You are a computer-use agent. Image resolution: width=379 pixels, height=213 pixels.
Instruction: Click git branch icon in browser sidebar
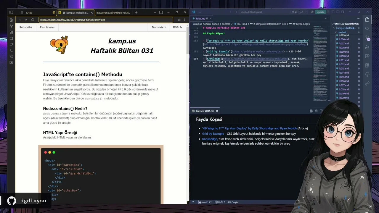pyautogui.click(x=11, y=26)
